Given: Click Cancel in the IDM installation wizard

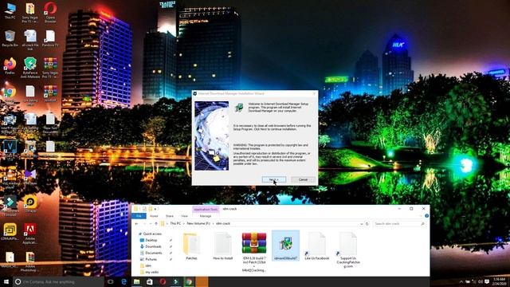Looking at the screenshot, I should [x=303, y=179].
